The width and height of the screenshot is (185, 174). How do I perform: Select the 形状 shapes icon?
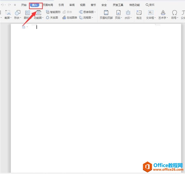pyautogui.click(x=17, y=13)
